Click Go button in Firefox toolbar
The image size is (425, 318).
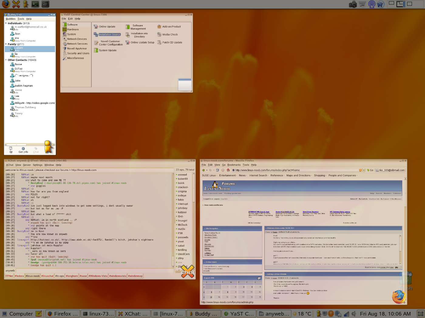(x=370, y=170)
